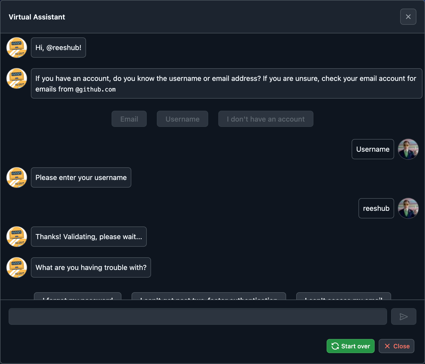This screenshot has height=364, width=425.
Task: Click the Hu-Bot avatar beside "Hi, @reeshub!"
Action: [17, 48]
